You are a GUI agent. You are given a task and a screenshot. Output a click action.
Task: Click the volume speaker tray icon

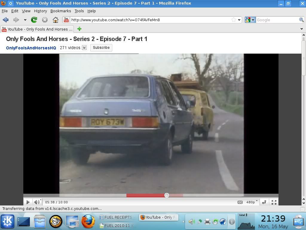192,222
